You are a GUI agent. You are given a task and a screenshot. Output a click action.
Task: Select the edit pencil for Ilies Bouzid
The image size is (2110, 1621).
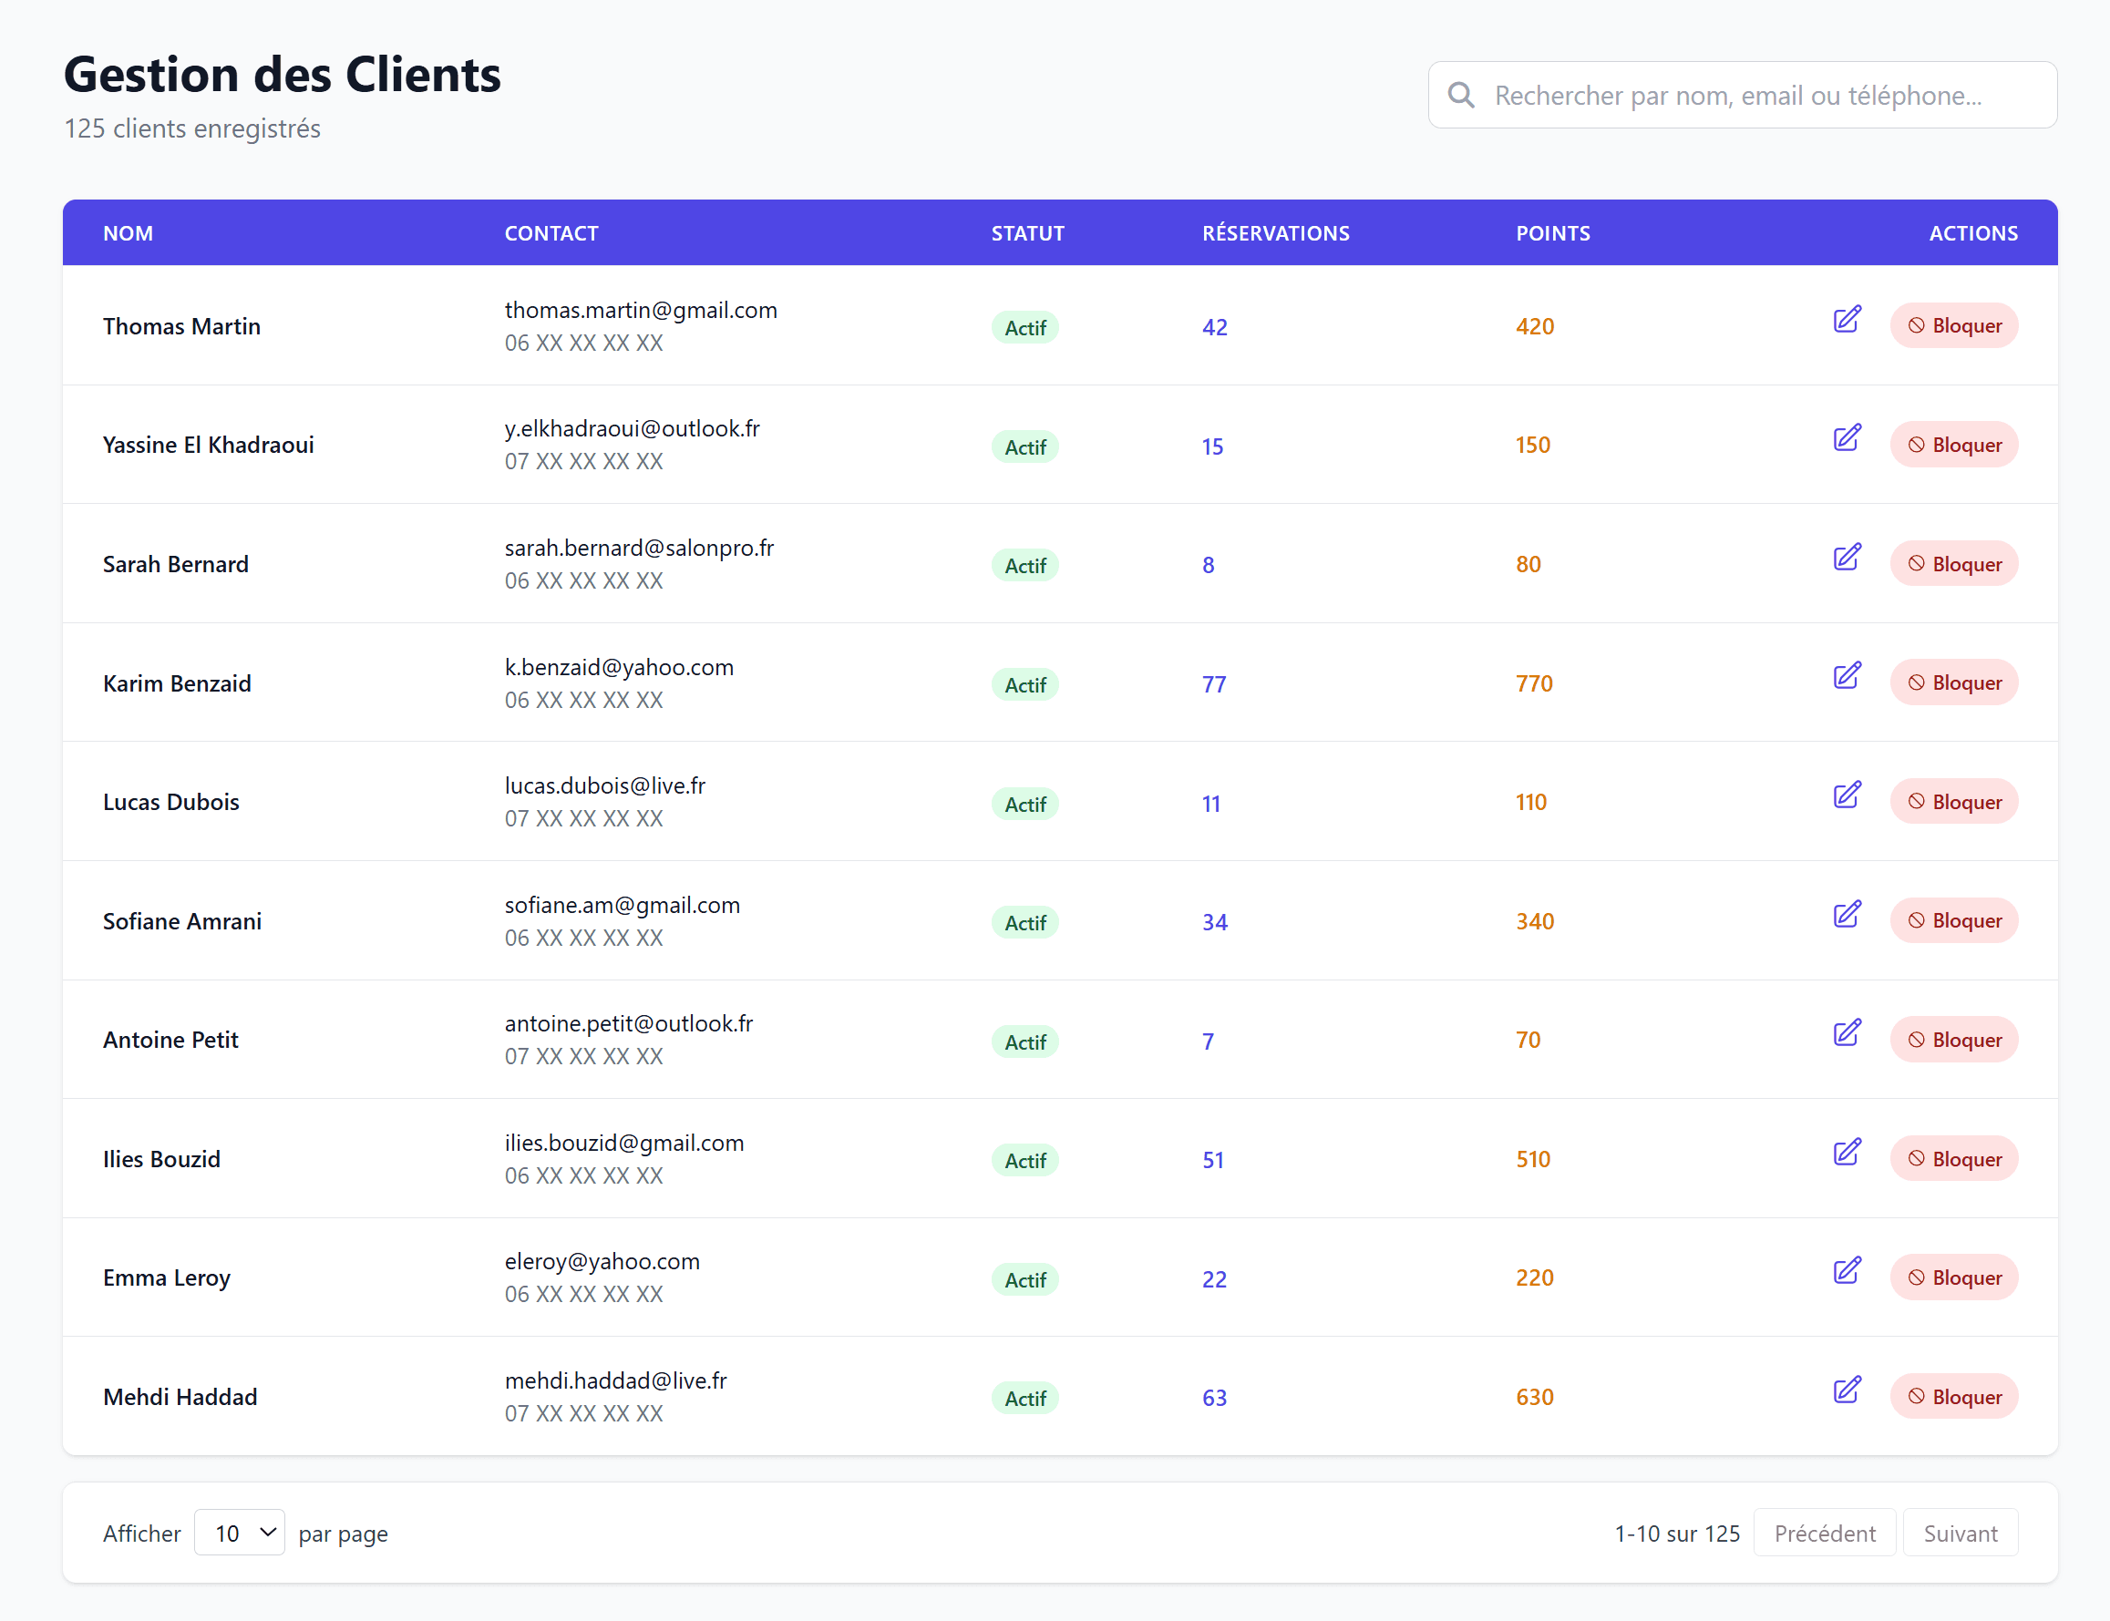1847,1152
